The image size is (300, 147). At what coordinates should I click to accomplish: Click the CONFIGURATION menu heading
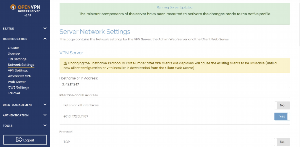(x=15, y=39)
